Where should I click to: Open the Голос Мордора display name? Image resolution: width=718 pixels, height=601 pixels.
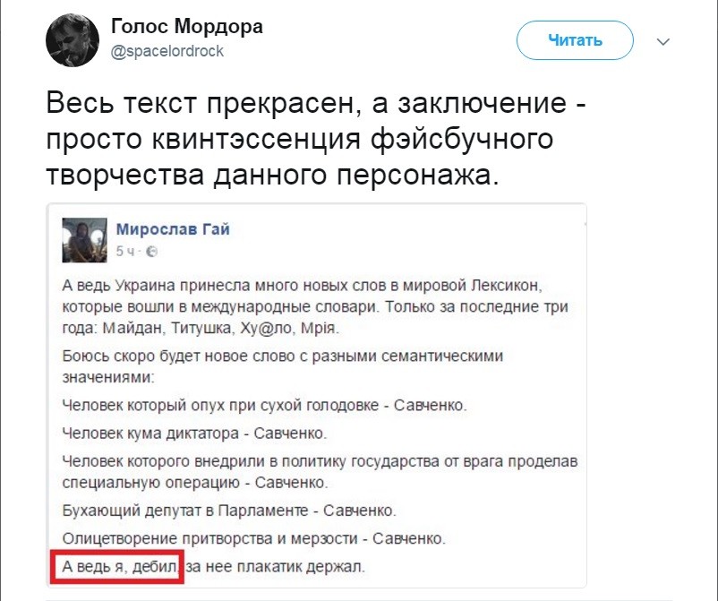(187, 26)
